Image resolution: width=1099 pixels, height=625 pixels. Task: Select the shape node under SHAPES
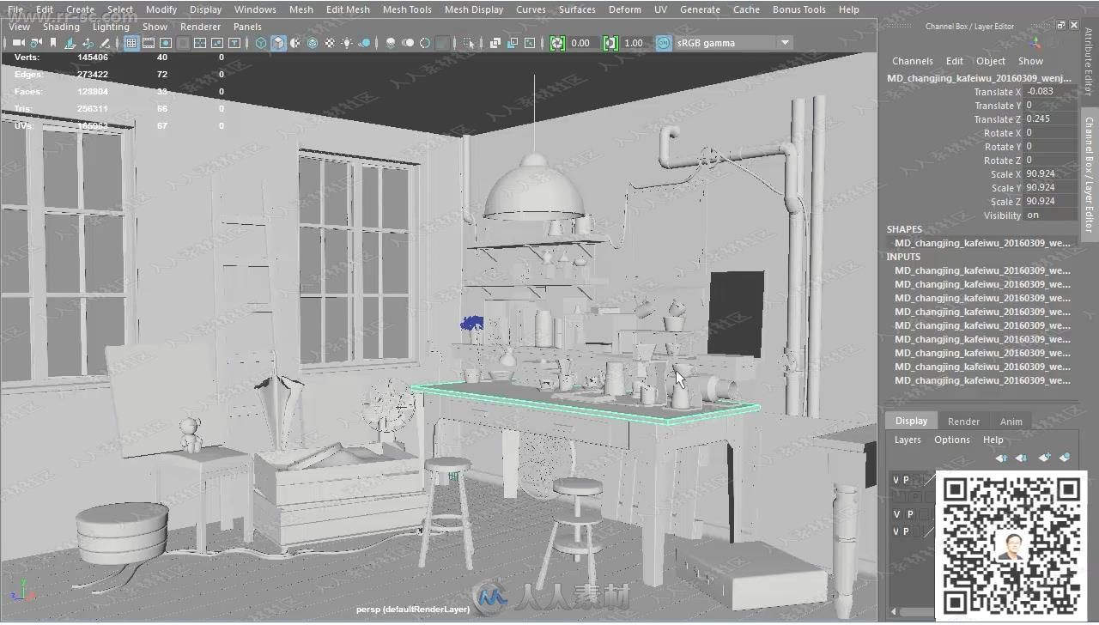982,243
